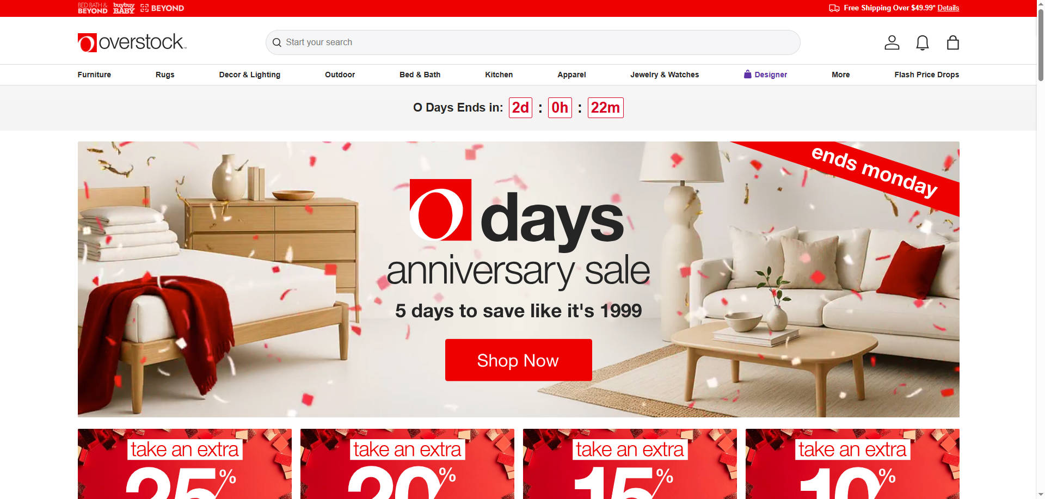The height and width of the screenshot is (499, 1045).
Task: Click the Shop Now button
Action: (518, 360)
